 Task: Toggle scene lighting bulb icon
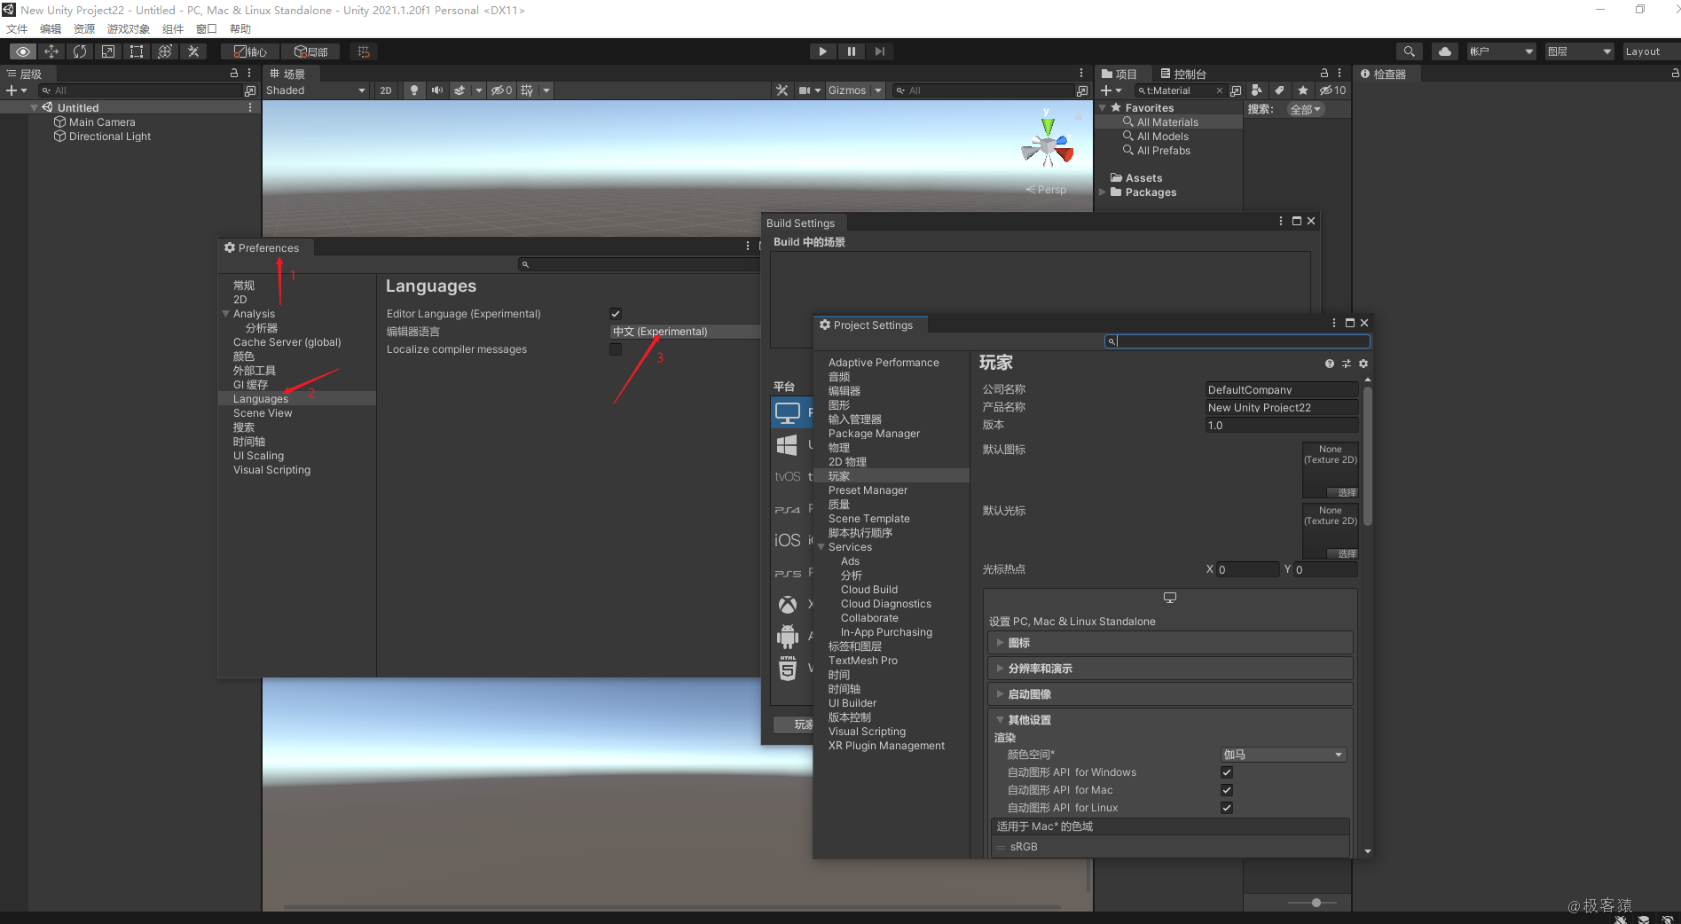pyautogui.click(x=413, y=90)
